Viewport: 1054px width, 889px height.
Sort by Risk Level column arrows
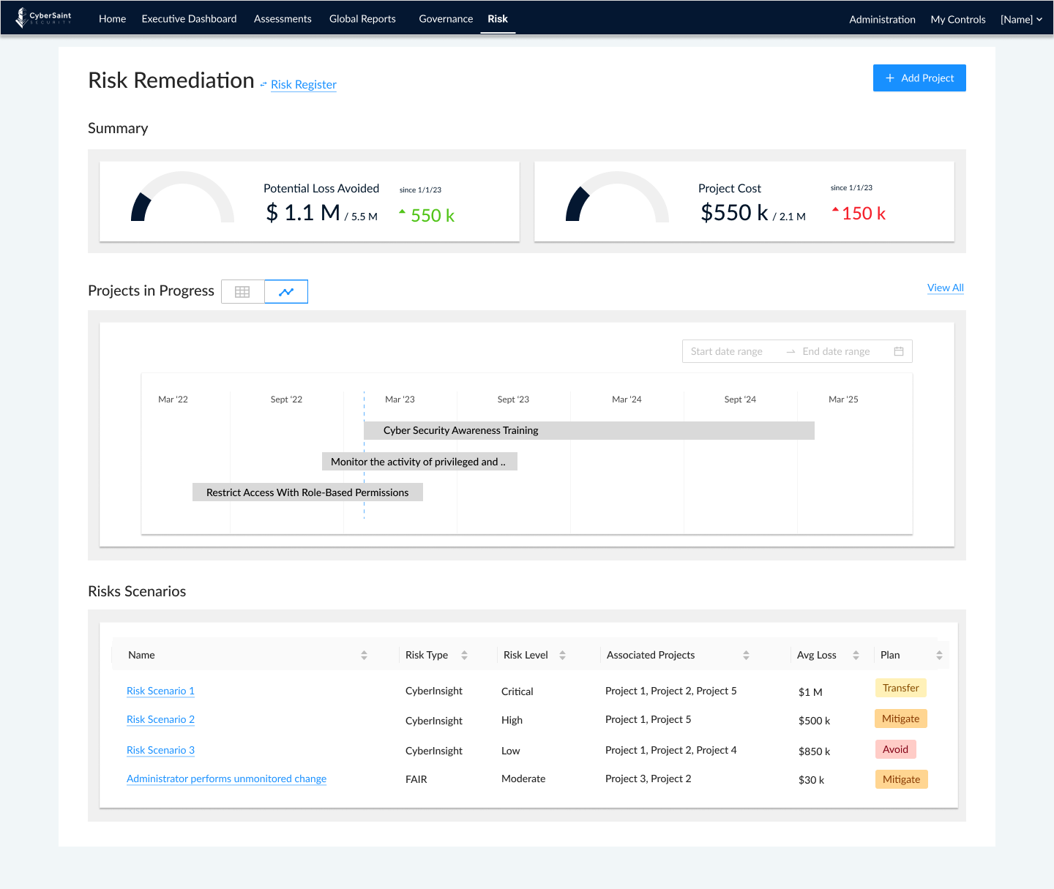(562, 656)
